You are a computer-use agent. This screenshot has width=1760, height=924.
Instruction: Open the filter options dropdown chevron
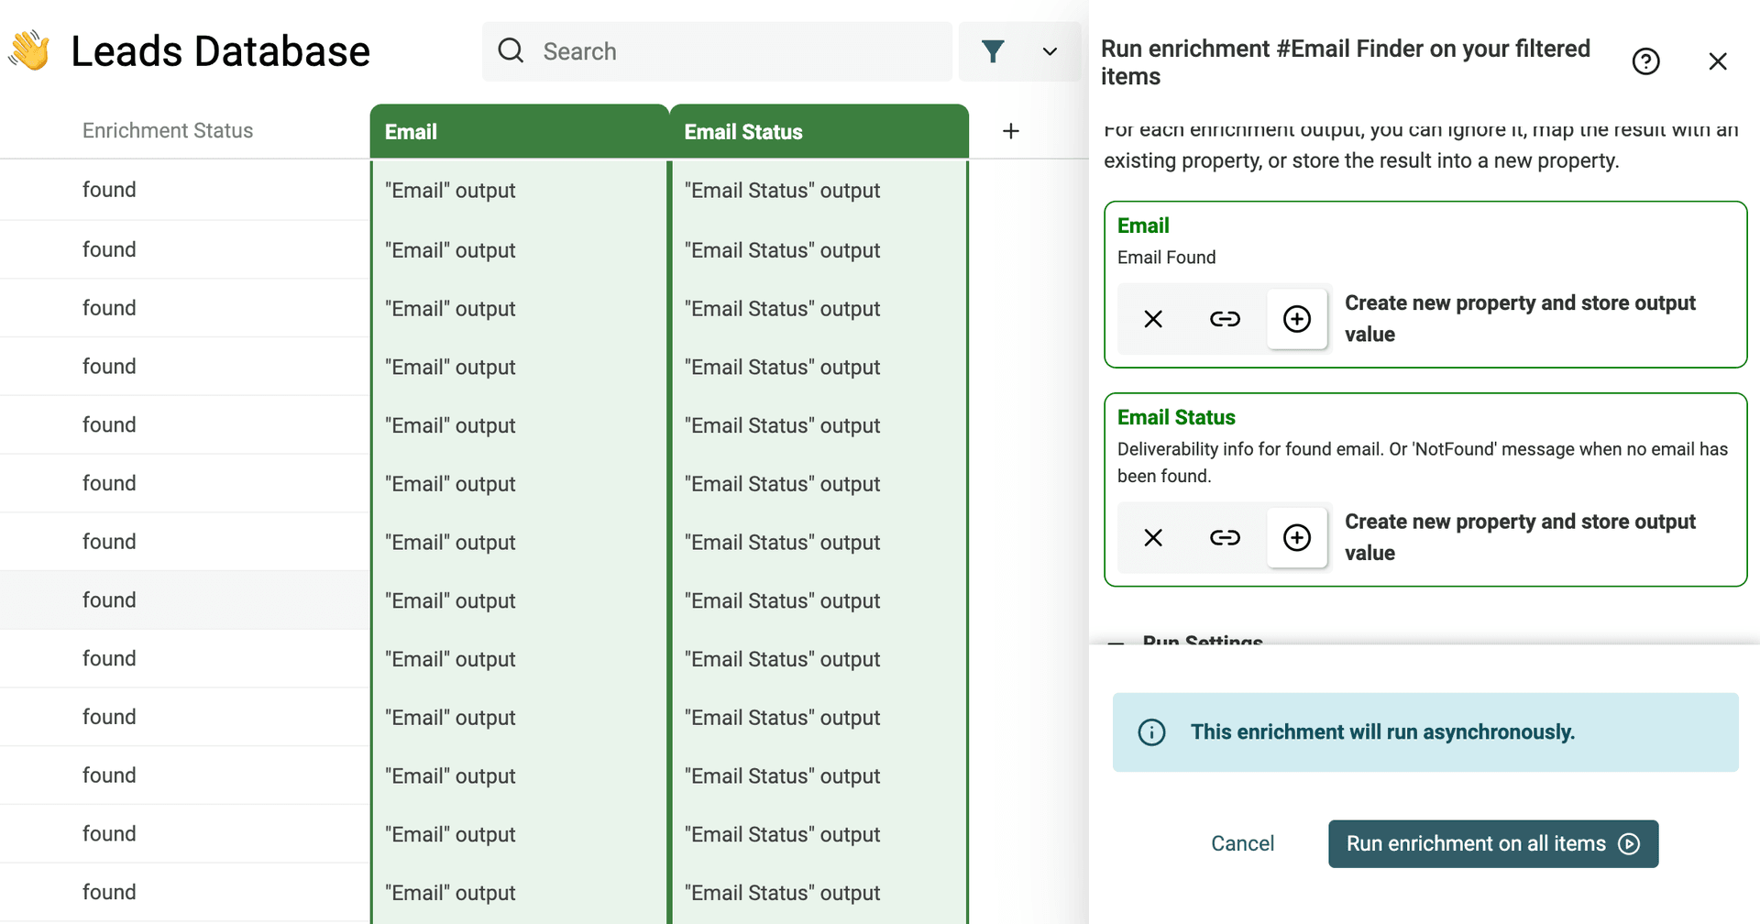click(1050, 51)
